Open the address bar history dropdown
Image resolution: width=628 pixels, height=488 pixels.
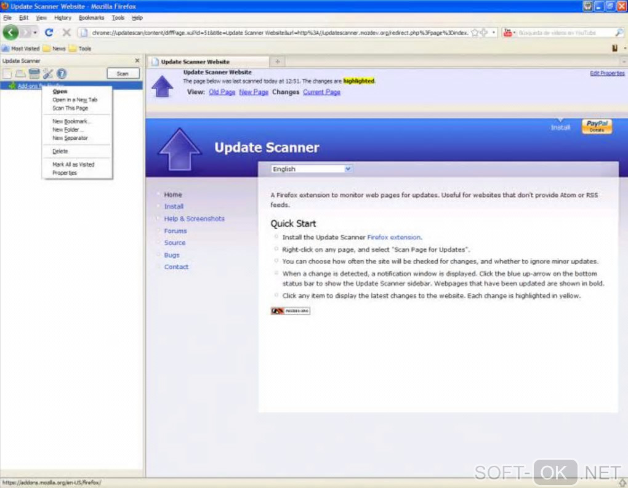494,33
